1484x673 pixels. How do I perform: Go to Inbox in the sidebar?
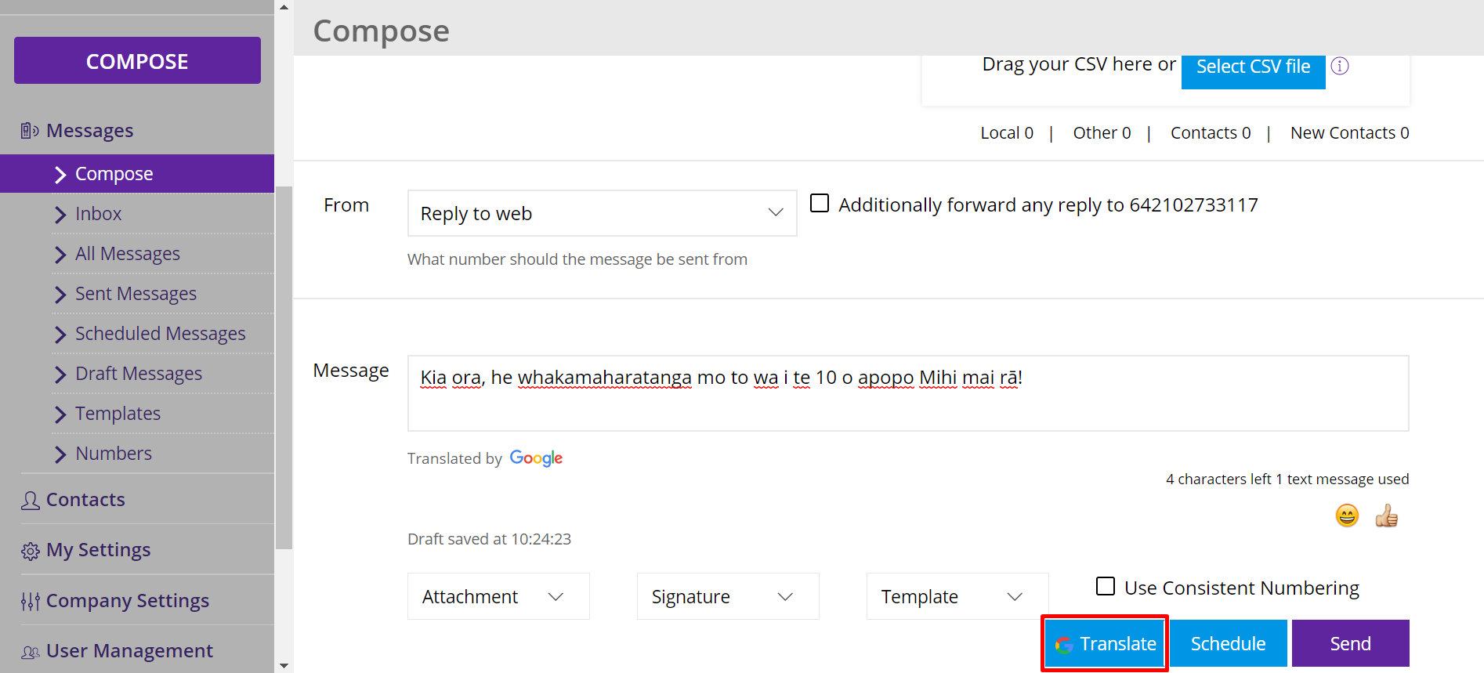98,214
